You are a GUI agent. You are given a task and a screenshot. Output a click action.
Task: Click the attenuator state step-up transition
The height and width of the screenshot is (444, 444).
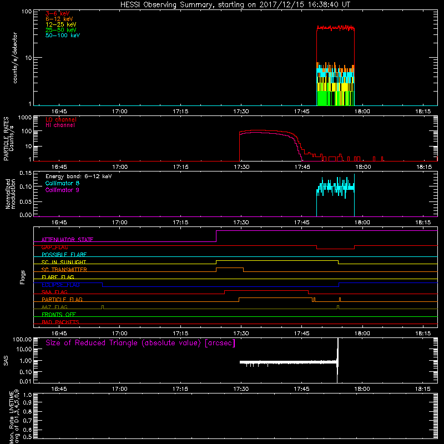pyautogui.click(x=216, y=236)
